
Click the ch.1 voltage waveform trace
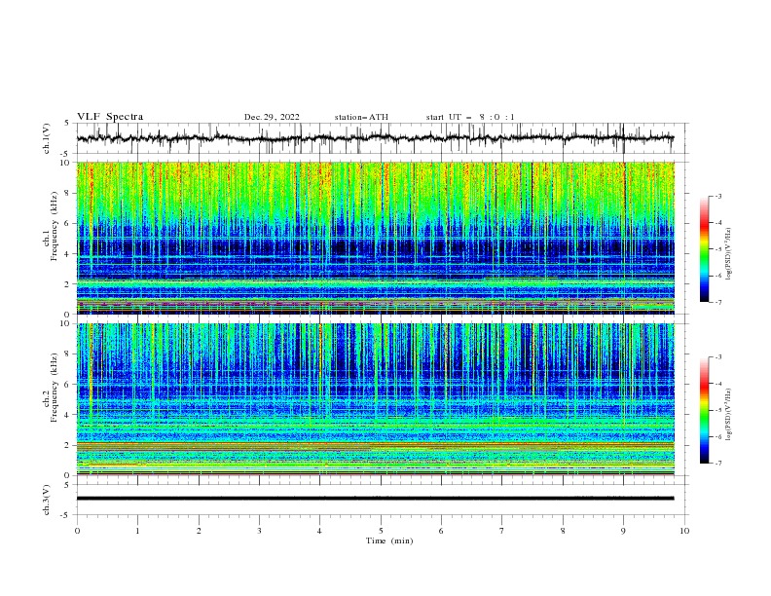375,138
